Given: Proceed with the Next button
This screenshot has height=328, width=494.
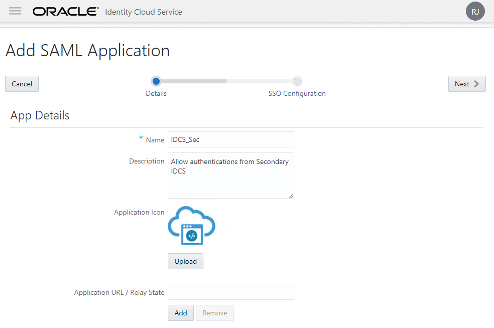Looking at the screenshot, I should [467, 84].
